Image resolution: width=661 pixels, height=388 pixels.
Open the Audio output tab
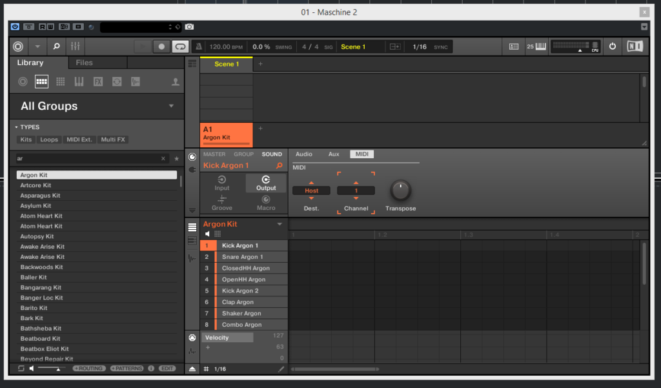pyautogui.click(x=304, y=154)
